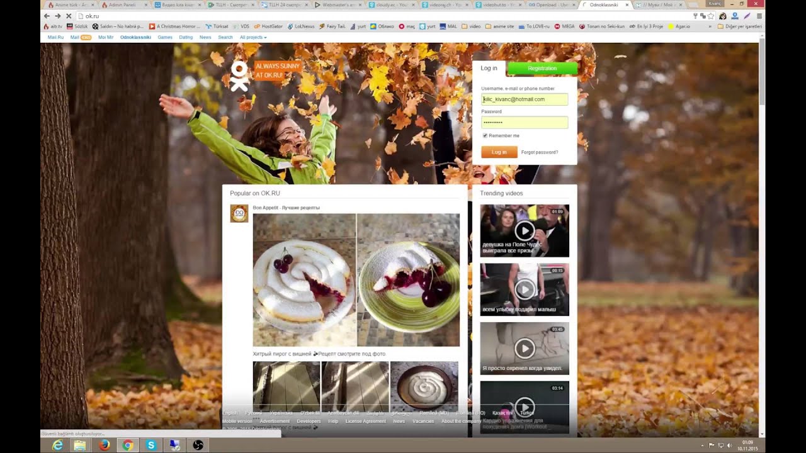Click the Moi Mir link
Viewport: 806px width, 453px height.
coord(106,37)
